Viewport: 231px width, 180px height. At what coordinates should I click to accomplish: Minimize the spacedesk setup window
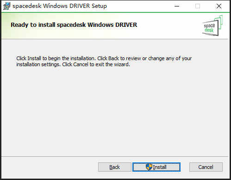(x=177, y=6)
